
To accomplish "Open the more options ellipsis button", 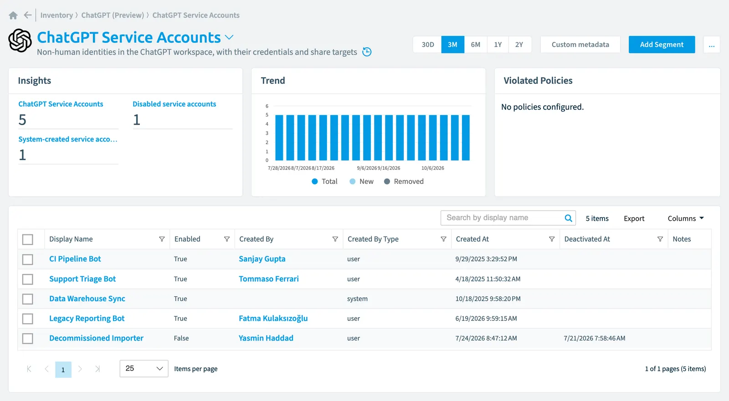I will [x=712, y=45].
